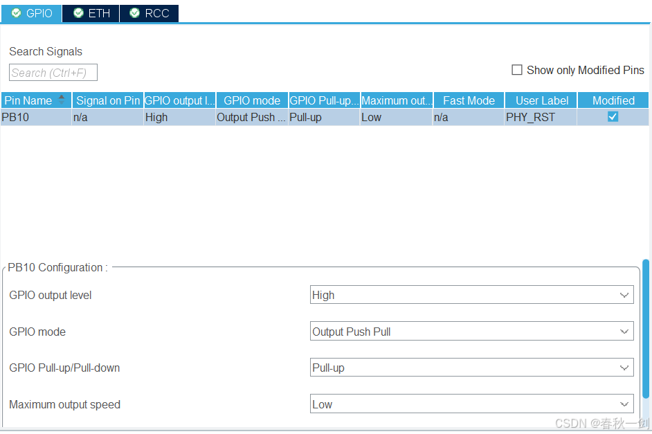The width and height of the screenshot is (652, 434).
Task: Enable Show only Modified Pins checkbox
Action: click(516, 70)
